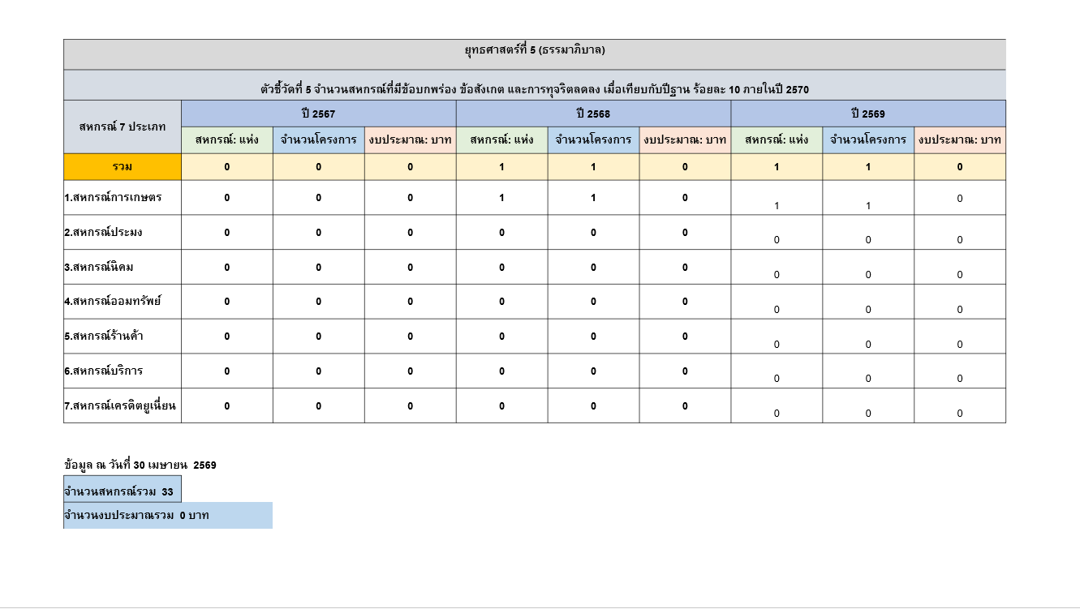
Task: Select the orange รวม row label
Action: 123,167
